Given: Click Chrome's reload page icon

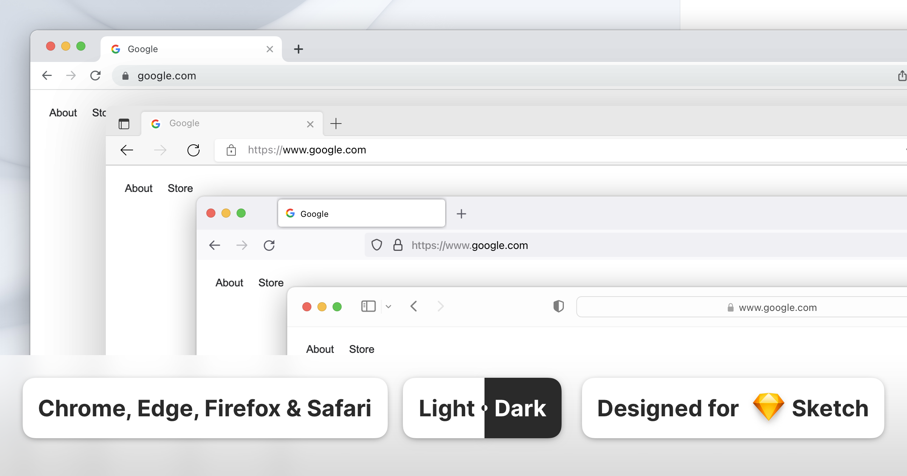Looking at the screenshot, I should click(95, 76).
